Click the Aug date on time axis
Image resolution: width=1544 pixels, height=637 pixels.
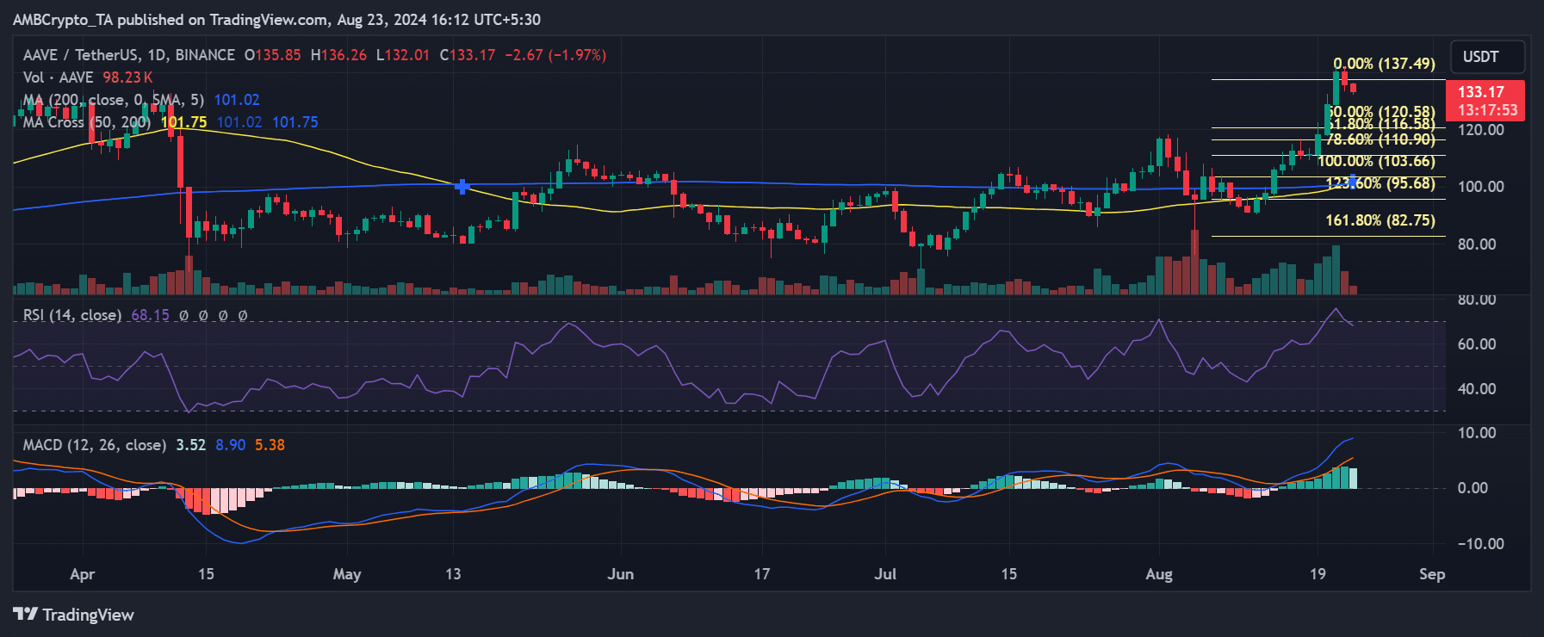tap(1159, 574)
